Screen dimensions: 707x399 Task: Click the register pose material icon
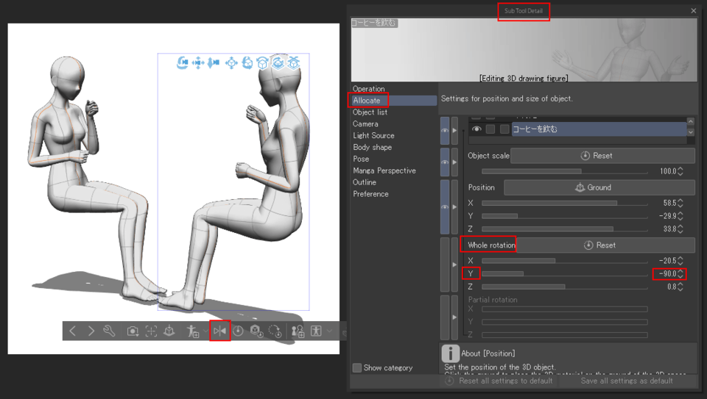coord(298,331)
